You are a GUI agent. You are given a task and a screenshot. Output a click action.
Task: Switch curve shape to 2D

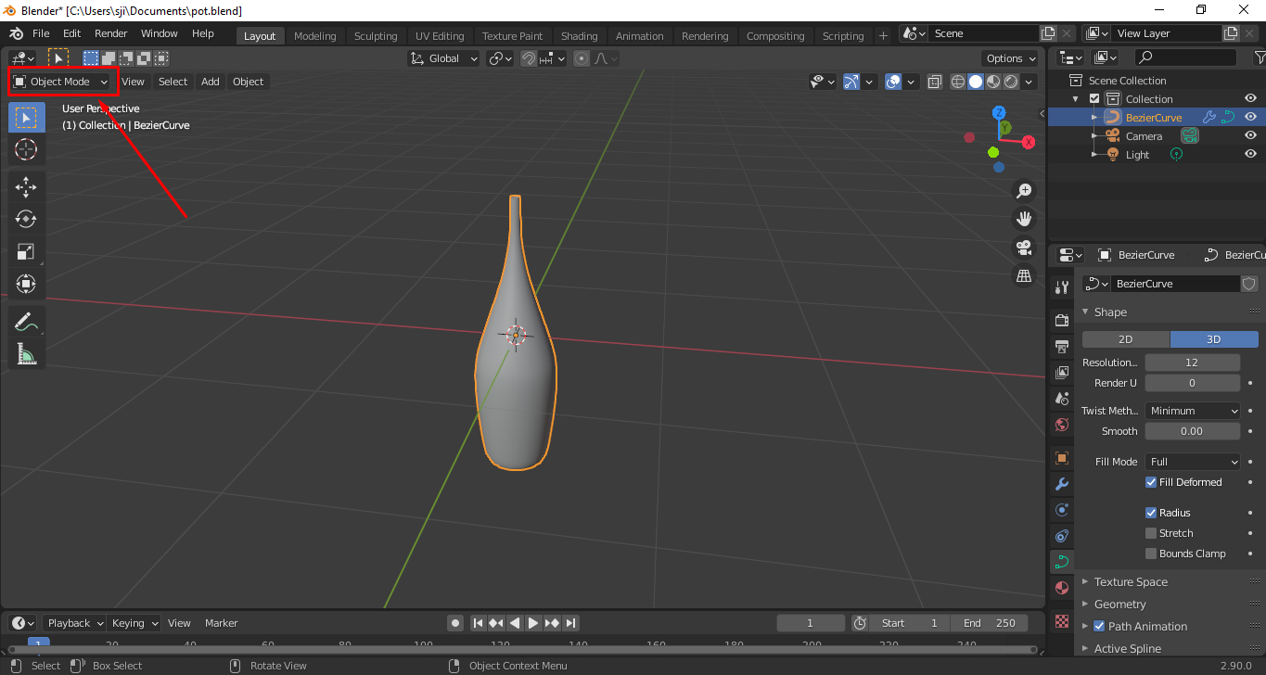pos(1125,338)
